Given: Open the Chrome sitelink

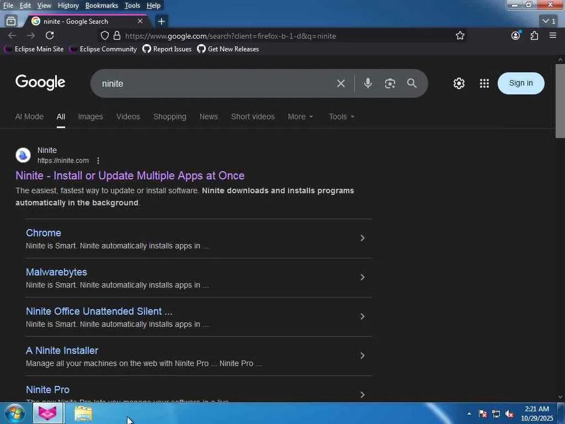Looking at the screenshot, I should tap(43, 233).
